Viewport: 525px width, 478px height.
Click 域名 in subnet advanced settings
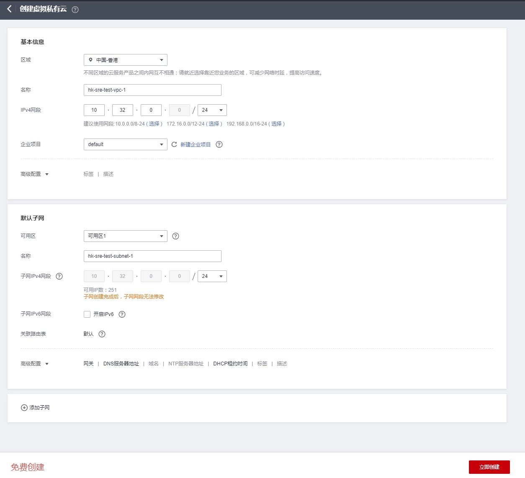tap(154, 364)
